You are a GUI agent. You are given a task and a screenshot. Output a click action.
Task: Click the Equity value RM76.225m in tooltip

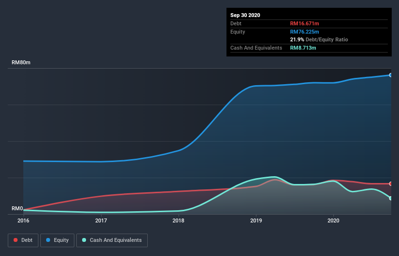click(x=304, y=32)
